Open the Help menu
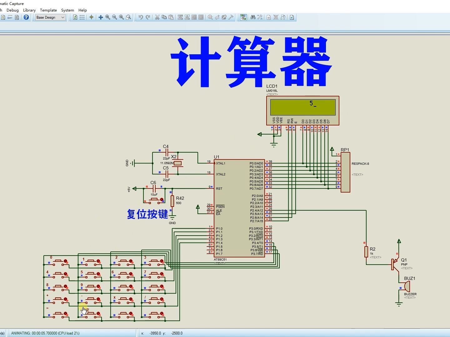Screen dimensions: 450x337 point(82,10)
